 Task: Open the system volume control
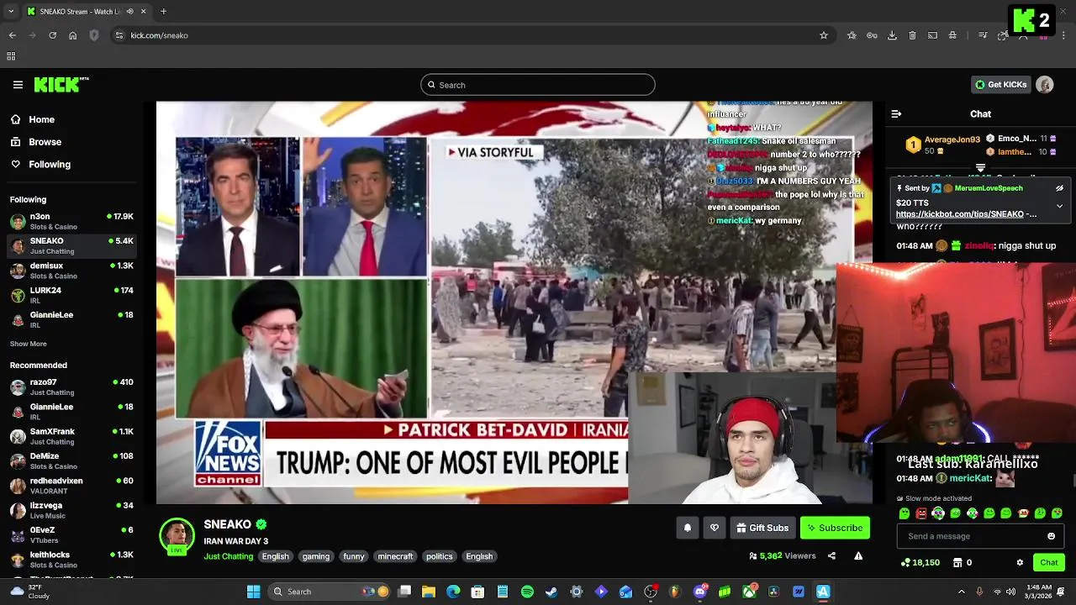pos(1010,592)
